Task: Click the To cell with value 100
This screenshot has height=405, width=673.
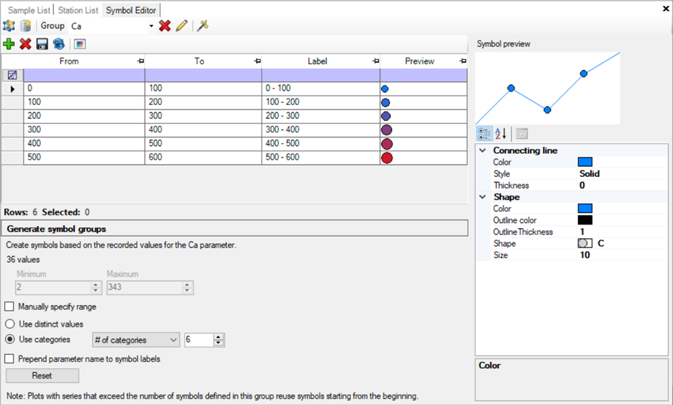Action: [x=203, y=88]
